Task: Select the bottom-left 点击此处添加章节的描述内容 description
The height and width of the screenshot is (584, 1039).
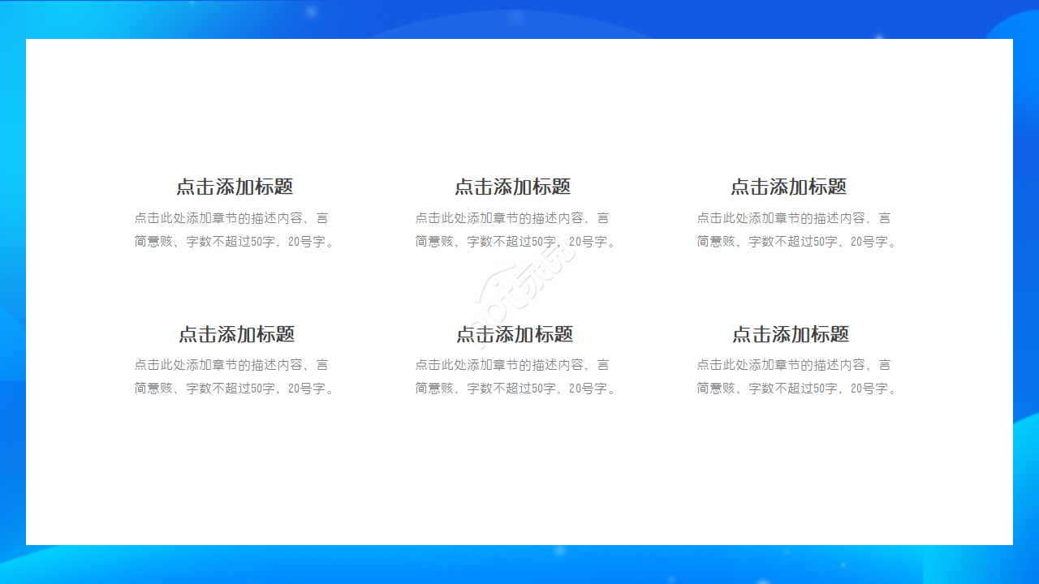Action: click(235, 376)
